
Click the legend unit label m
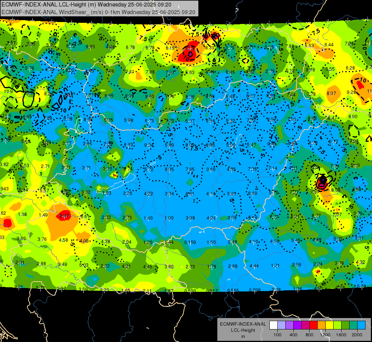pos(243,336)
